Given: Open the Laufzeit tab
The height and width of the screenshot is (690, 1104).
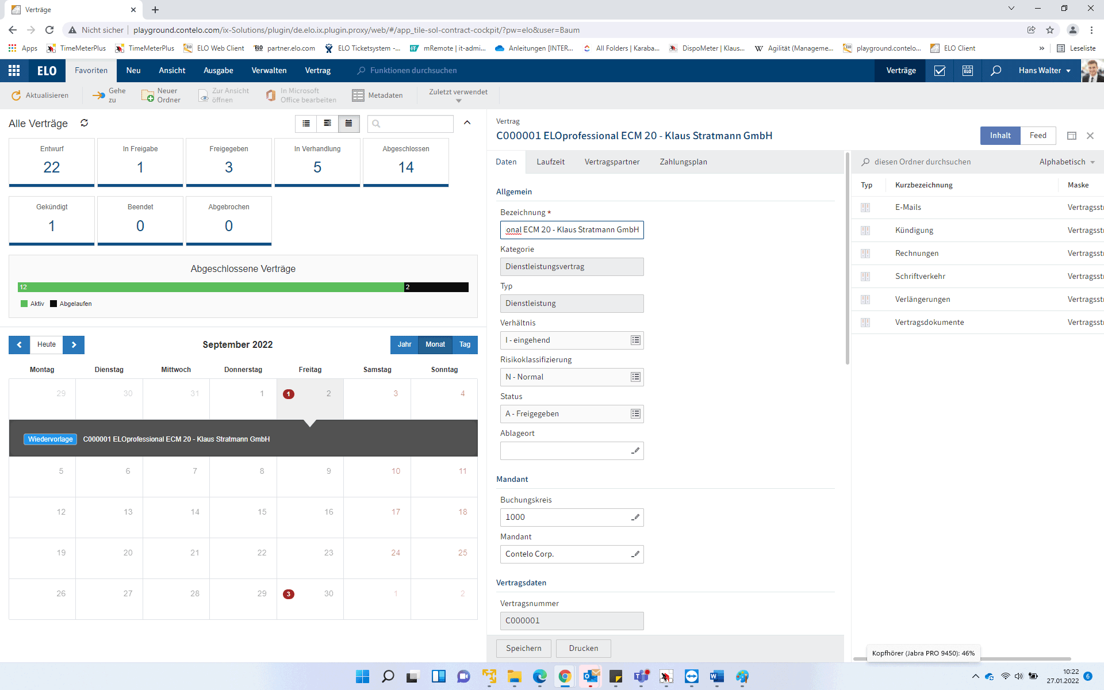Looking at the screenshot, I should (550, 162).
